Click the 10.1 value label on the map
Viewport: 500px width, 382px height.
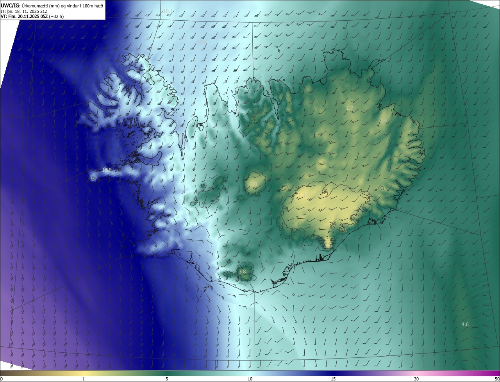(x=168, y=11)
